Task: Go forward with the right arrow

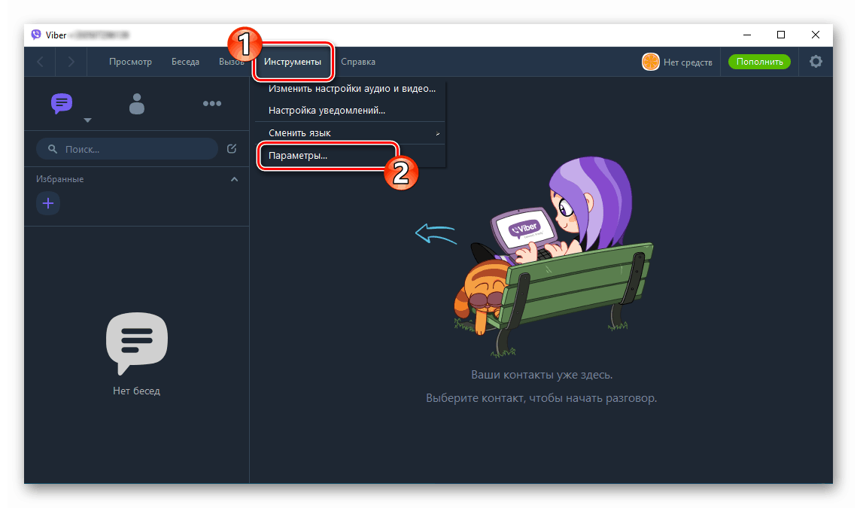Action: 71,62
